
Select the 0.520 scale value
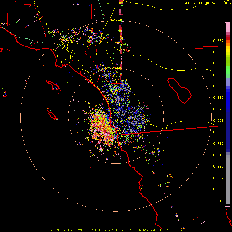click(218, 132)
